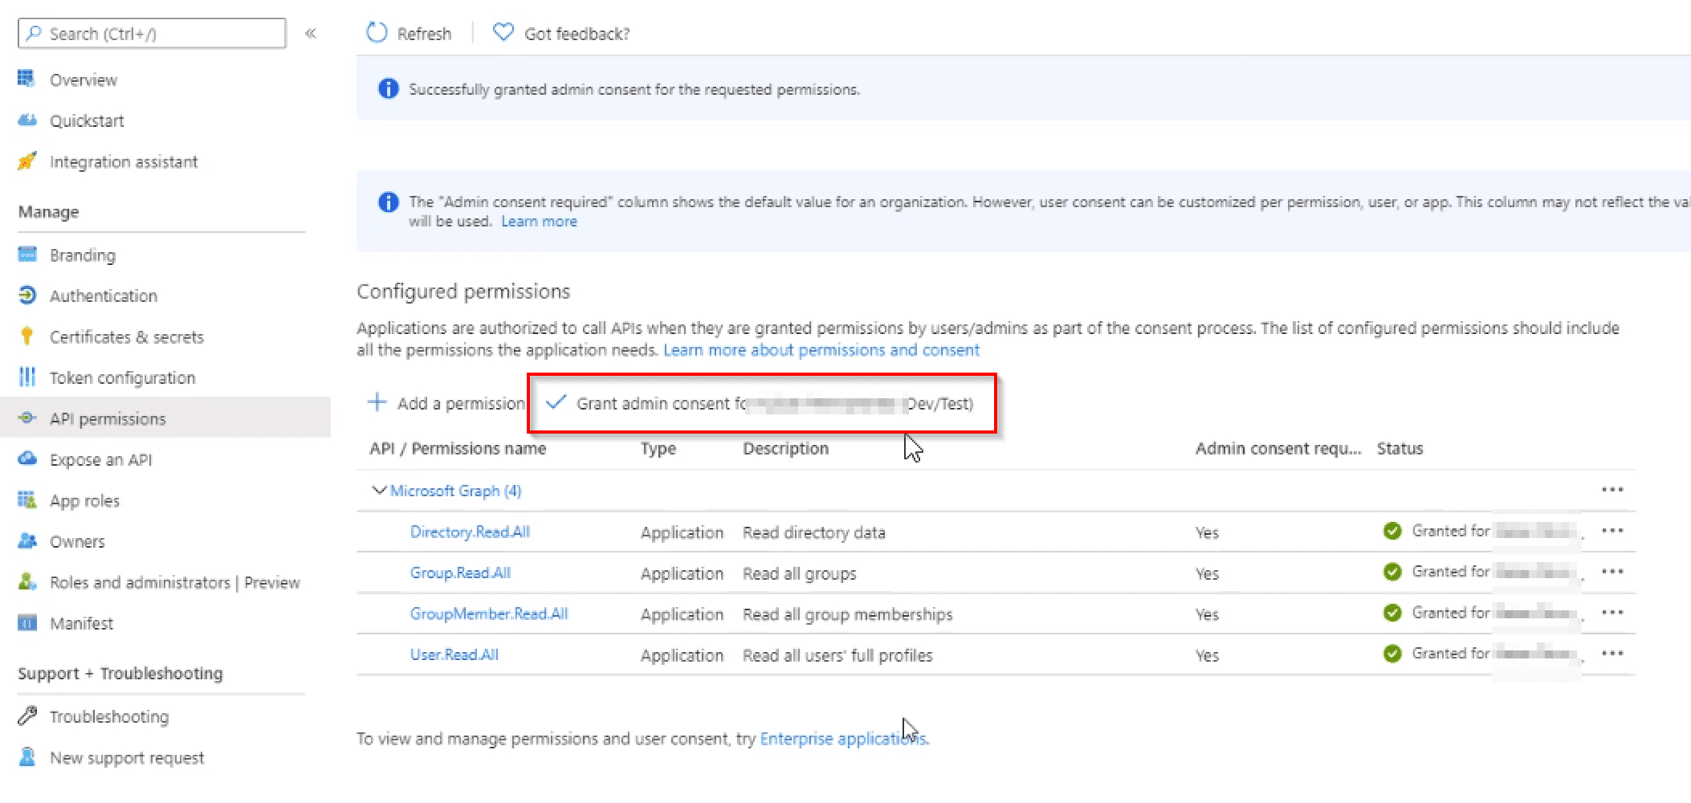Screen dimensions: 1691x803
Task: Collapse the Microsoft Graph permissions group
Action: (x=379, y=490)
